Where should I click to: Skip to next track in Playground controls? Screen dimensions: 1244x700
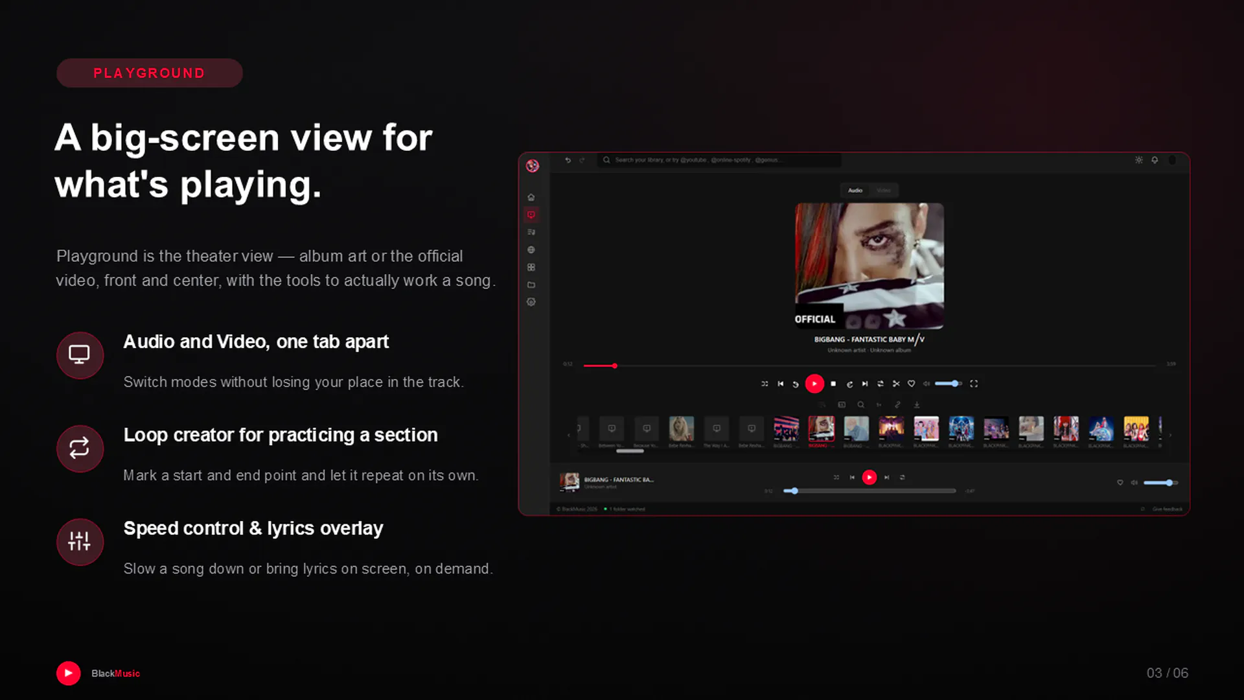(x=864, y=384)
